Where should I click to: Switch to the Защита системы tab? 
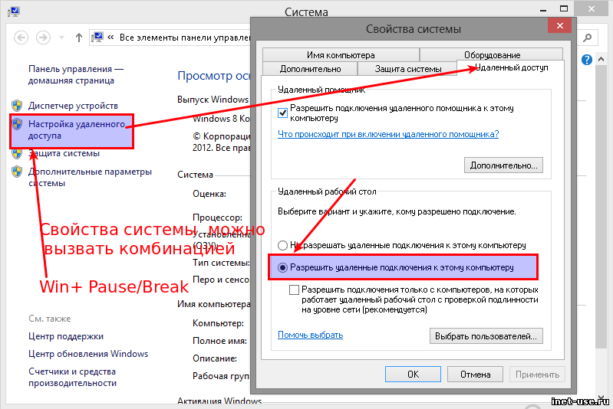coord(407,69)
